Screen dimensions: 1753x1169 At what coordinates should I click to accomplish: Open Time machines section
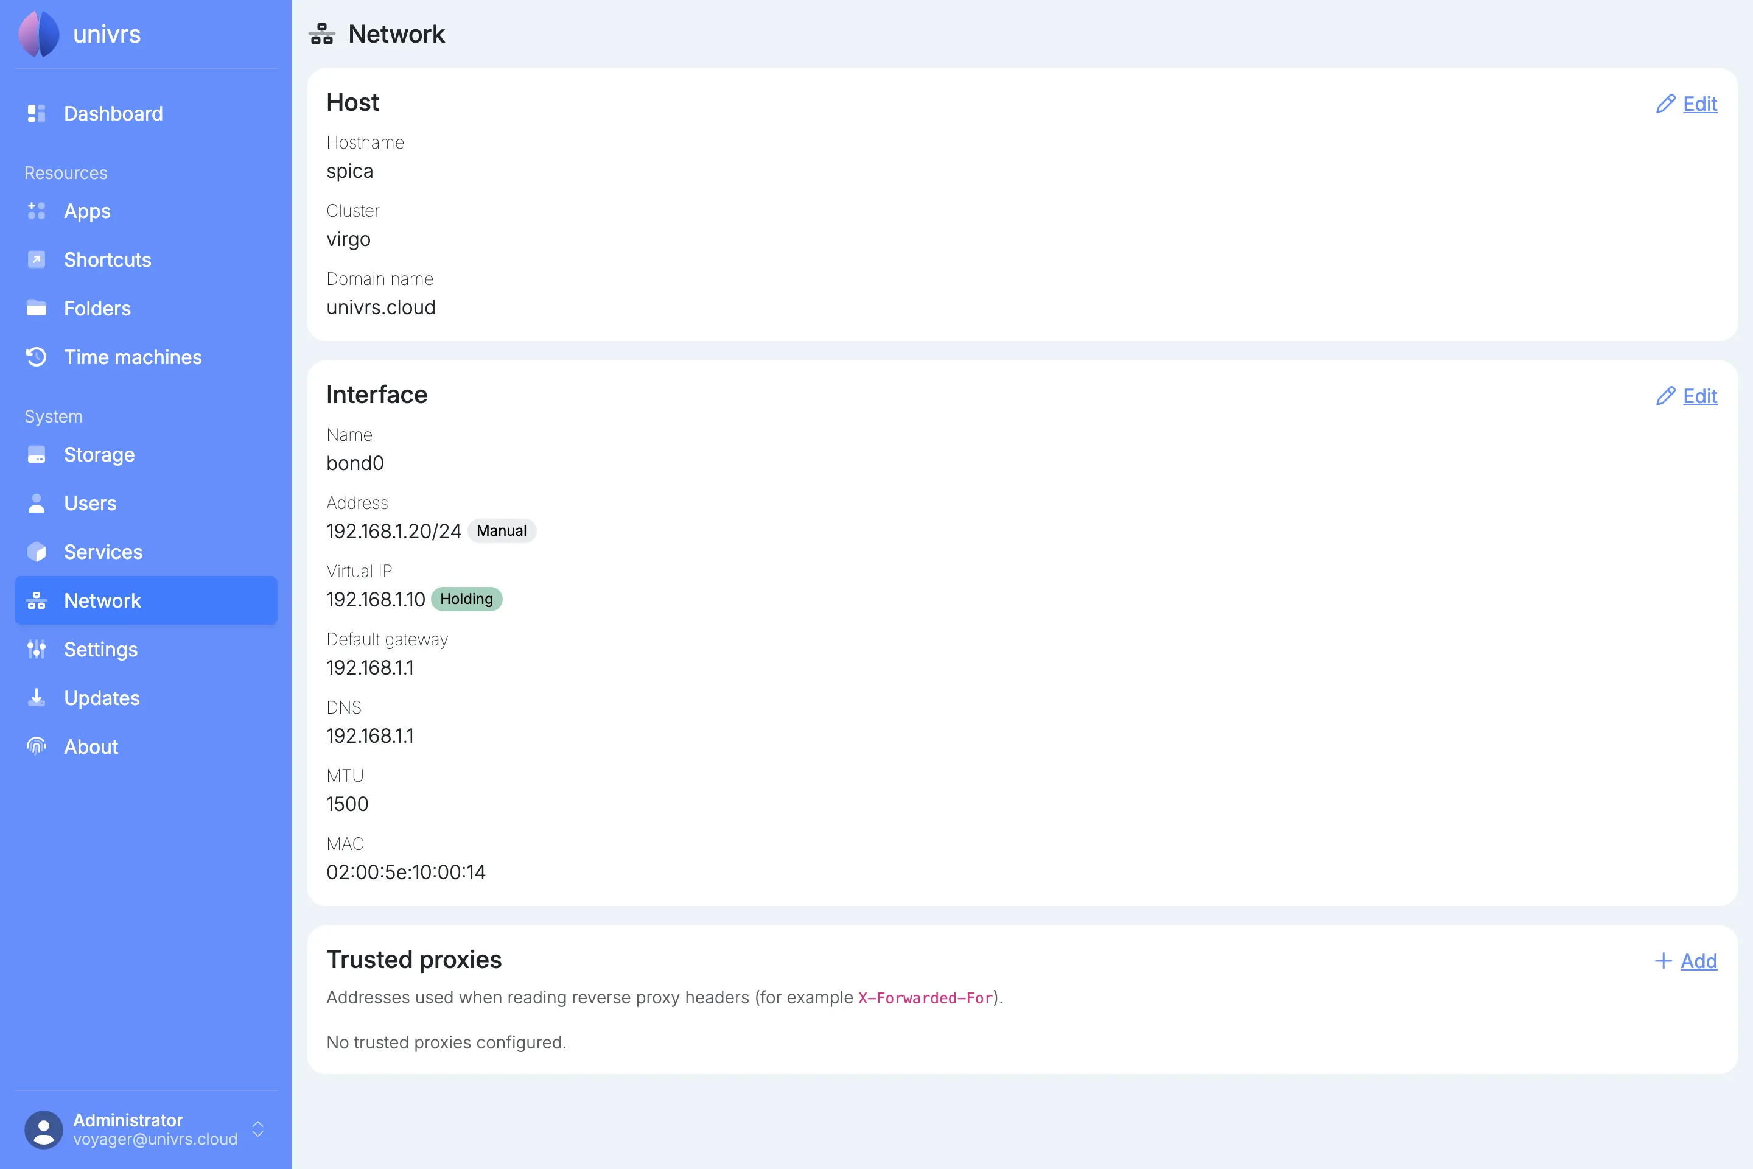coord(146,357)
